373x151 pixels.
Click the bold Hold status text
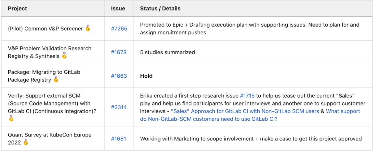tap(146, 76)
